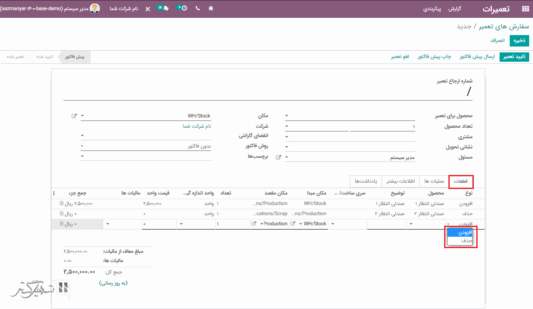
Task: Open external link beside مسئول field
Action: (278, 157)
